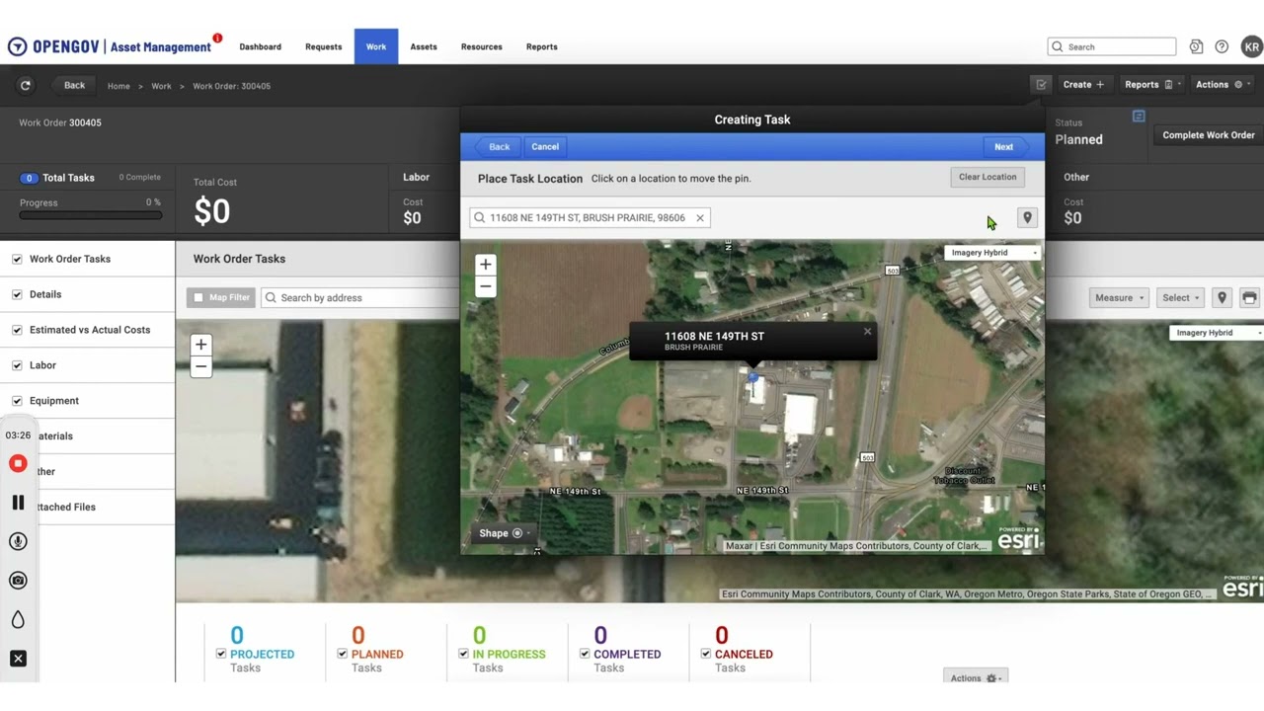This screenshot has width=1264, height=711.
Task: Toggle Estimated vs Actual Costs checkbox
Action: tap(17, 330)
